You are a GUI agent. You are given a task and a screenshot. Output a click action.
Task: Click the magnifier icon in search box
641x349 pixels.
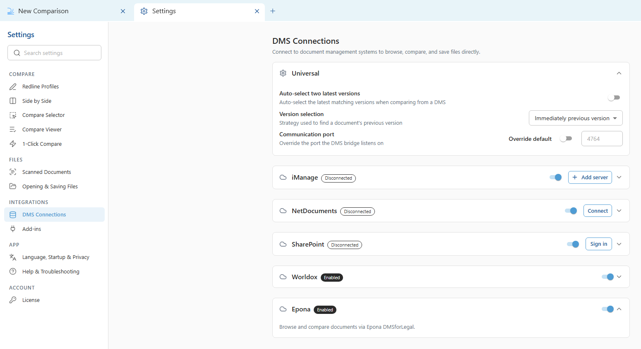(17, 53)
